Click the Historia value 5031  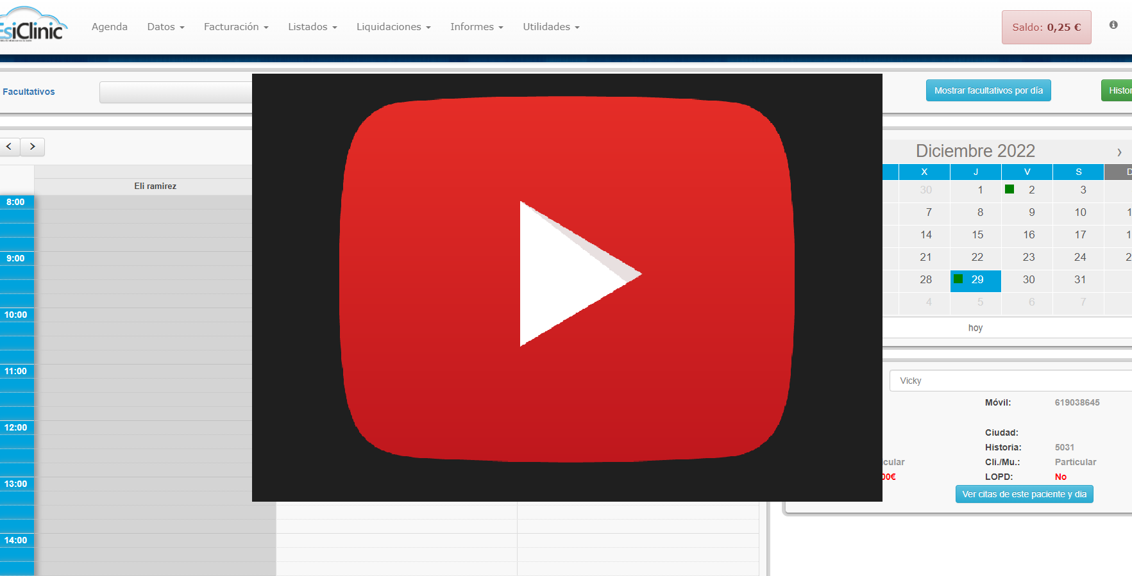coord(1065,447)
